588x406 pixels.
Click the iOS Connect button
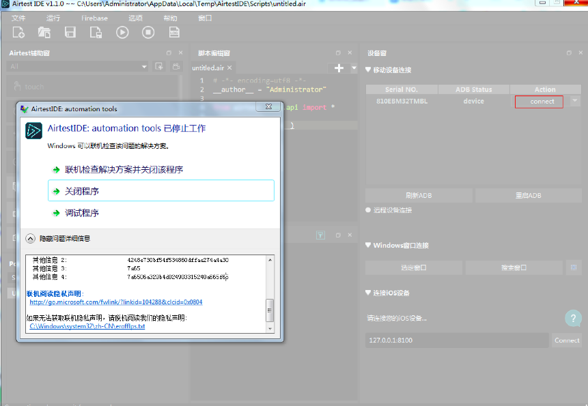click(567, 340)
